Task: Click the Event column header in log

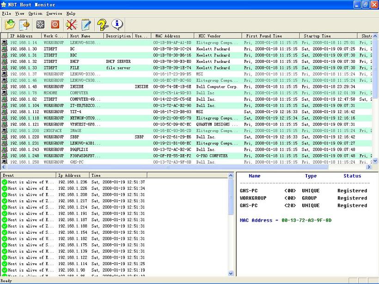Action: coord(8,175)
